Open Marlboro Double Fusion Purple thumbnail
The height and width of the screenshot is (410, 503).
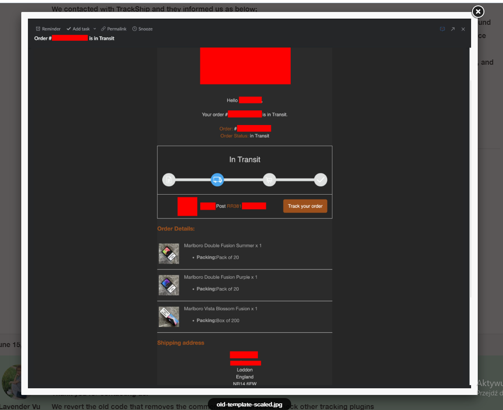coord(169,285)
